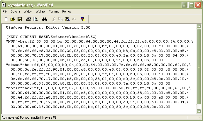
Task: Click the line starting '00,44,fd,ff,ff,e8'
Action: 99,97
